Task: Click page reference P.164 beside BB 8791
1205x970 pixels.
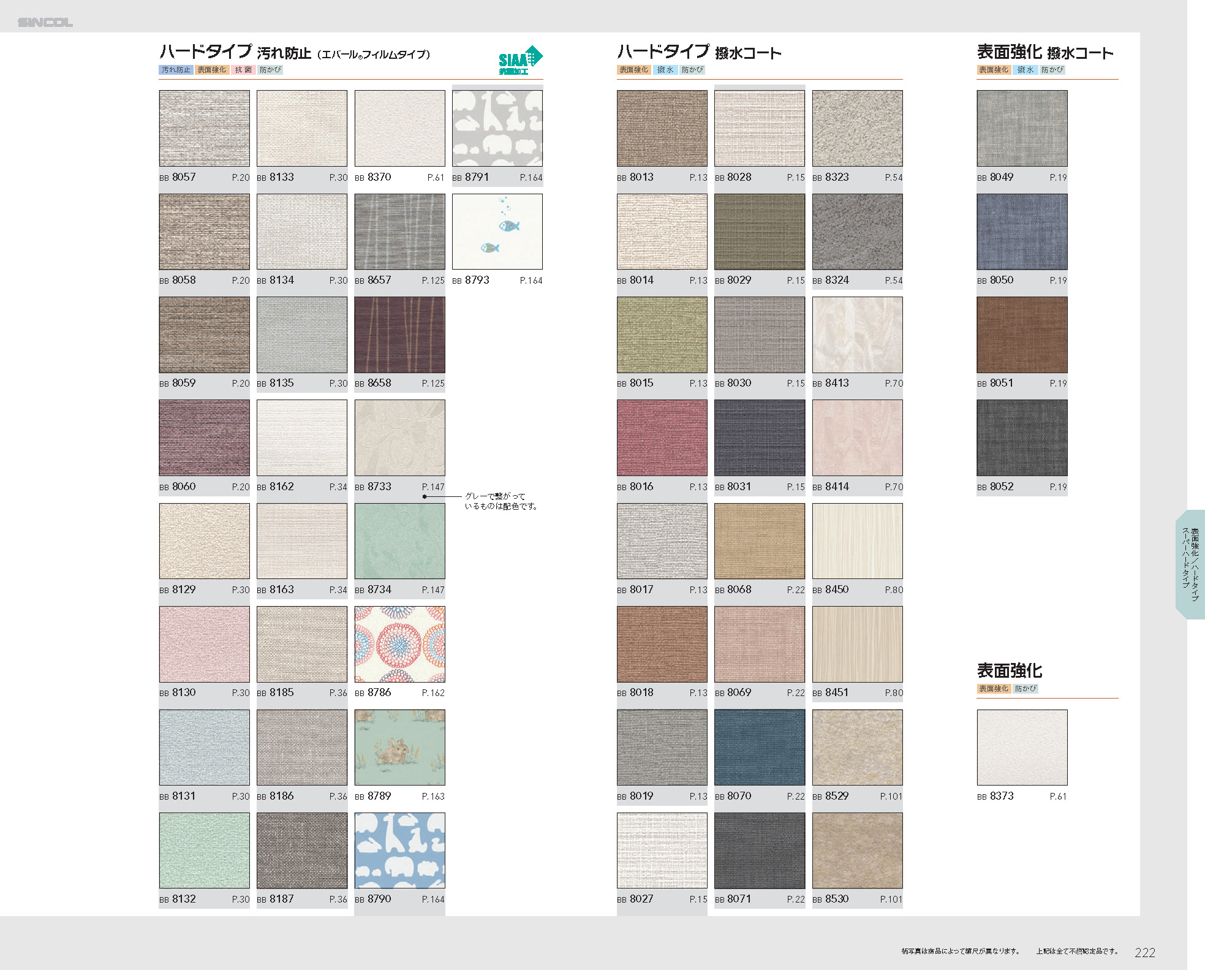Action: [x=531, y=178]
